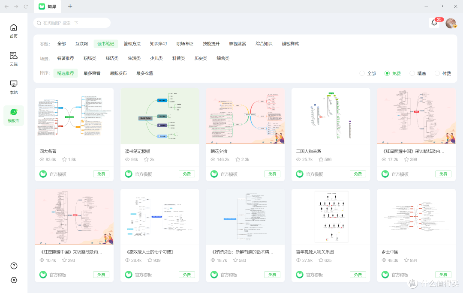Image resolution: width=463 pixels, height=293 pixels.
Task: Click the official logo on 朝花夕拾 card
Action: (x=214, y=174)
